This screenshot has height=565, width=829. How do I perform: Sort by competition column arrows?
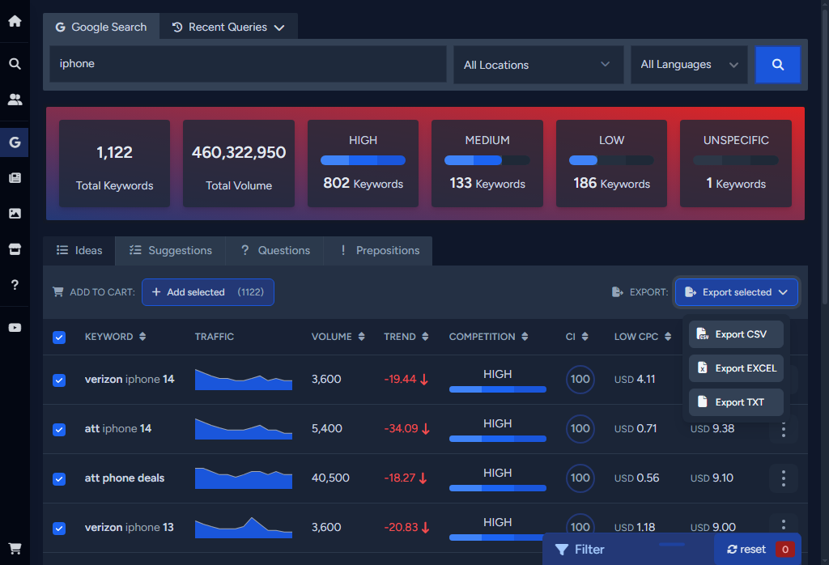click(x=525, y=337)
